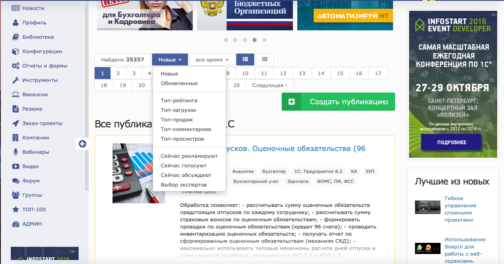Open the АДМИН dashboard gauge icon
The width and height of the screenshot is (504, 264).
pyautogui.click(x=16, y=224)
